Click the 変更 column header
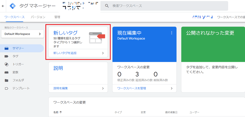The height and width of the screenshot is (117, 245). [143, 112]
